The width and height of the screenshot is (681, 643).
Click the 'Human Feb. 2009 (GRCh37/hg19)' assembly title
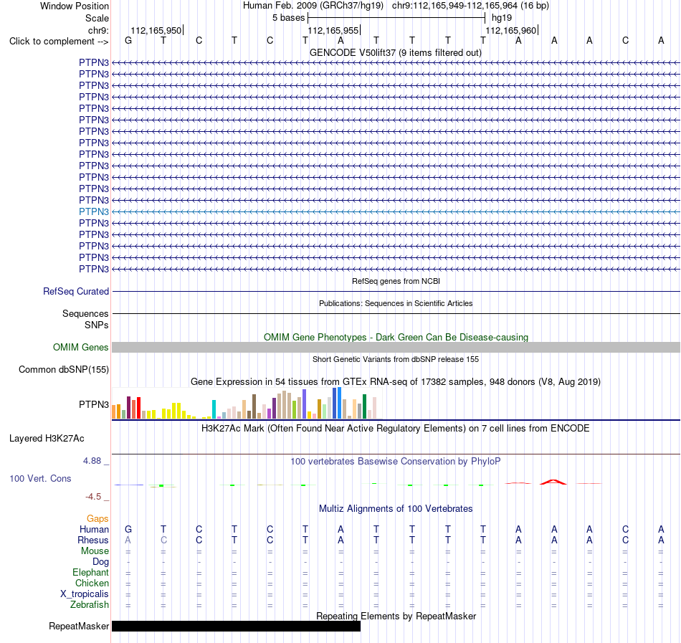coord(313,6)
